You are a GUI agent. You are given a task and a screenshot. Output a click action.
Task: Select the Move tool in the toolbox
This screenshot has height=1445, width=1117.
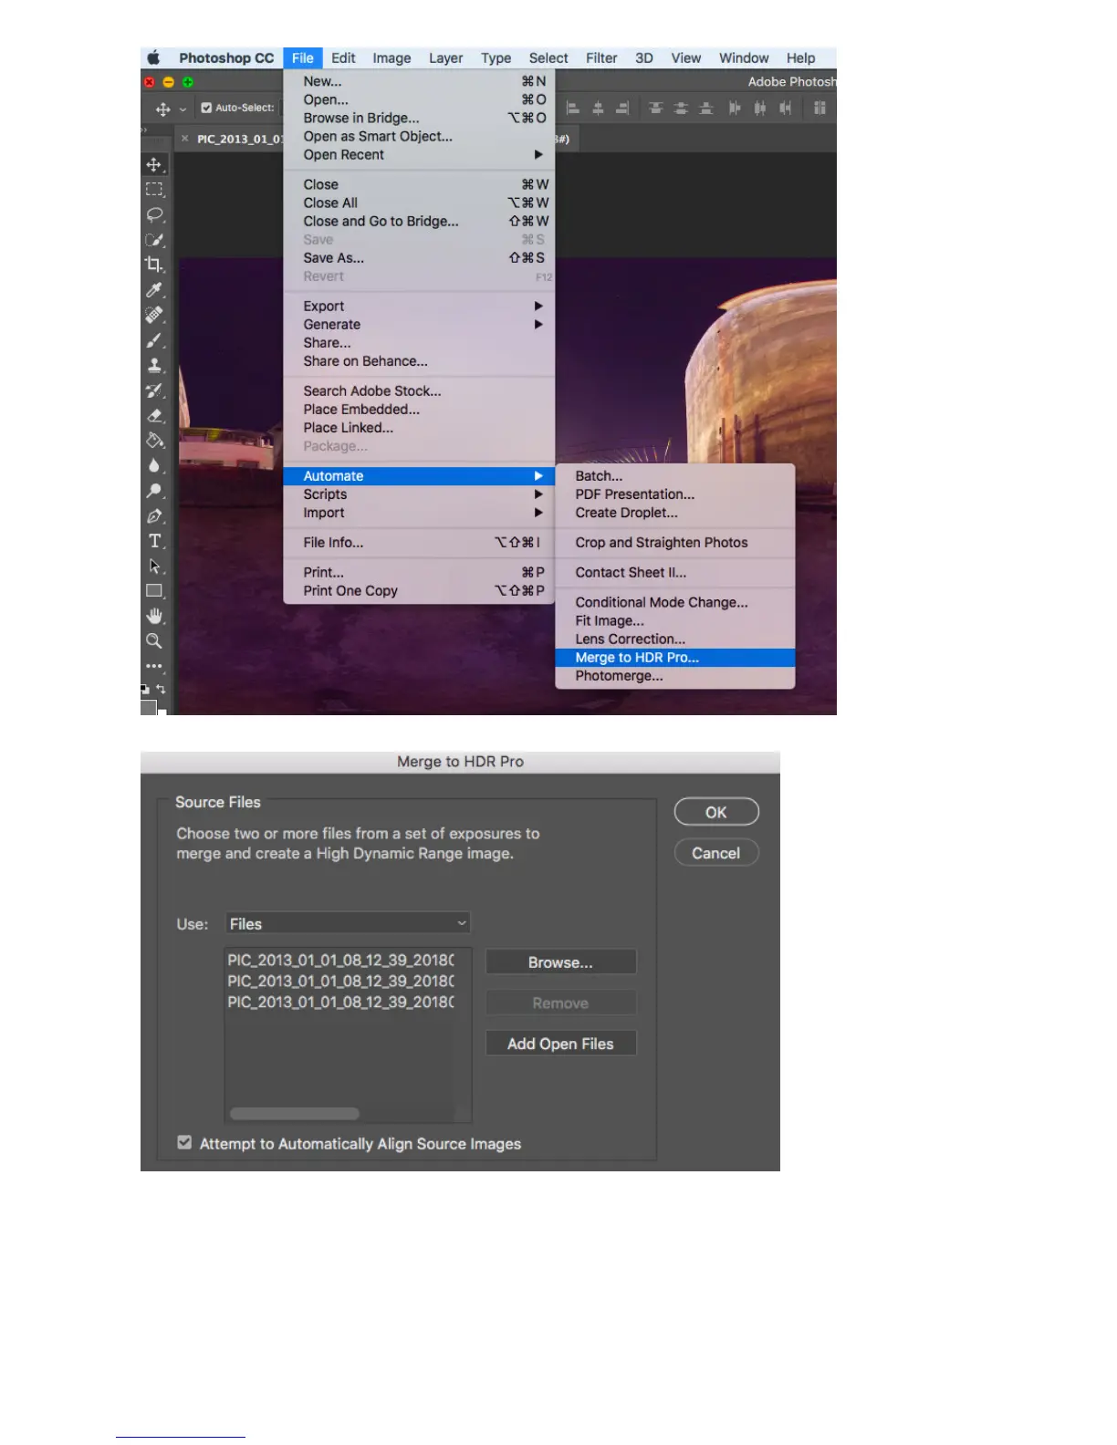tap(154, 165)
